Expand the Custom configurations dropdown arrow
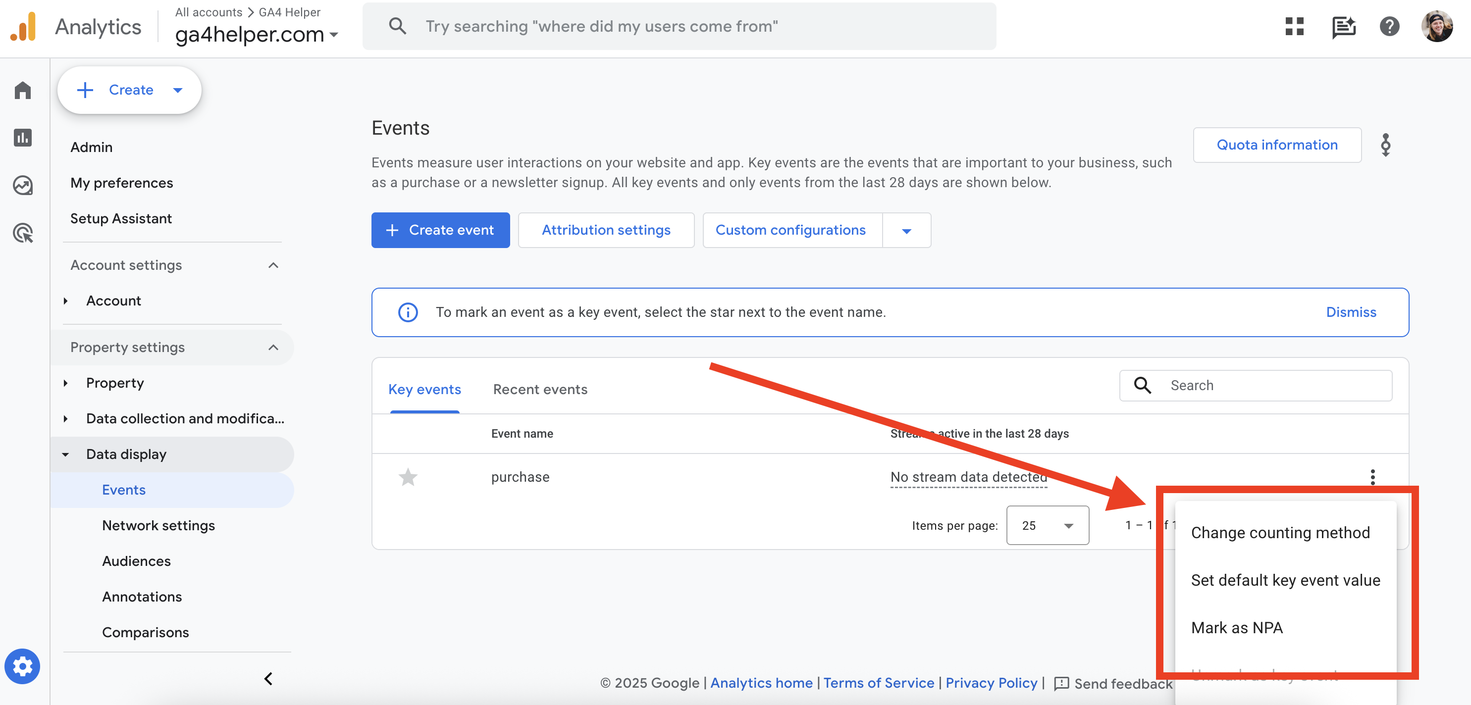1471x705 pixels. pos(906,231)
